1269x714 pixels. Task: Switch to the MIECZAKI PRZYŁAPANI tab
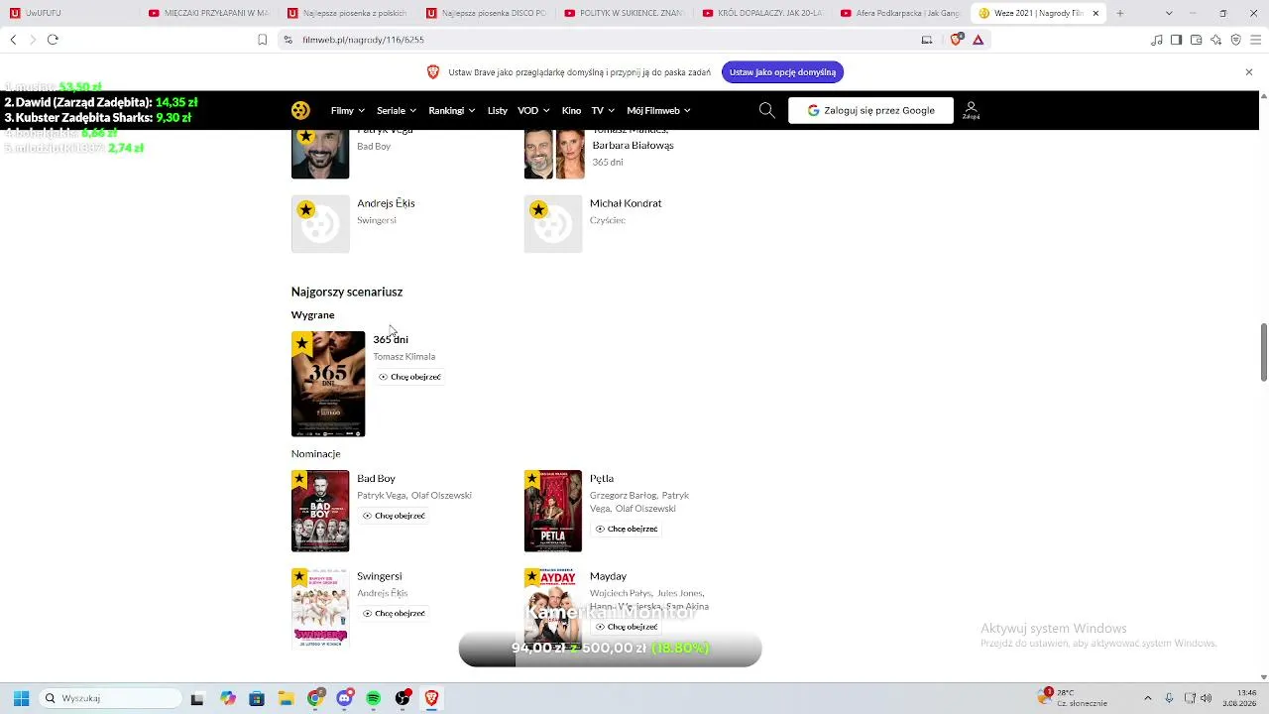[208, 13]
